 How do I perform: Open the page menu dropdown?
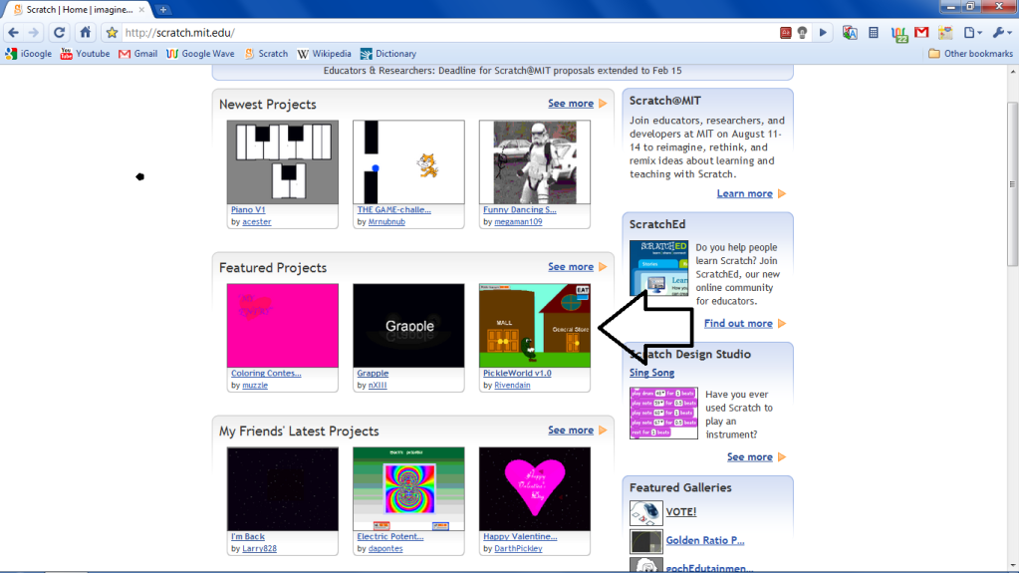pos(973,33)
